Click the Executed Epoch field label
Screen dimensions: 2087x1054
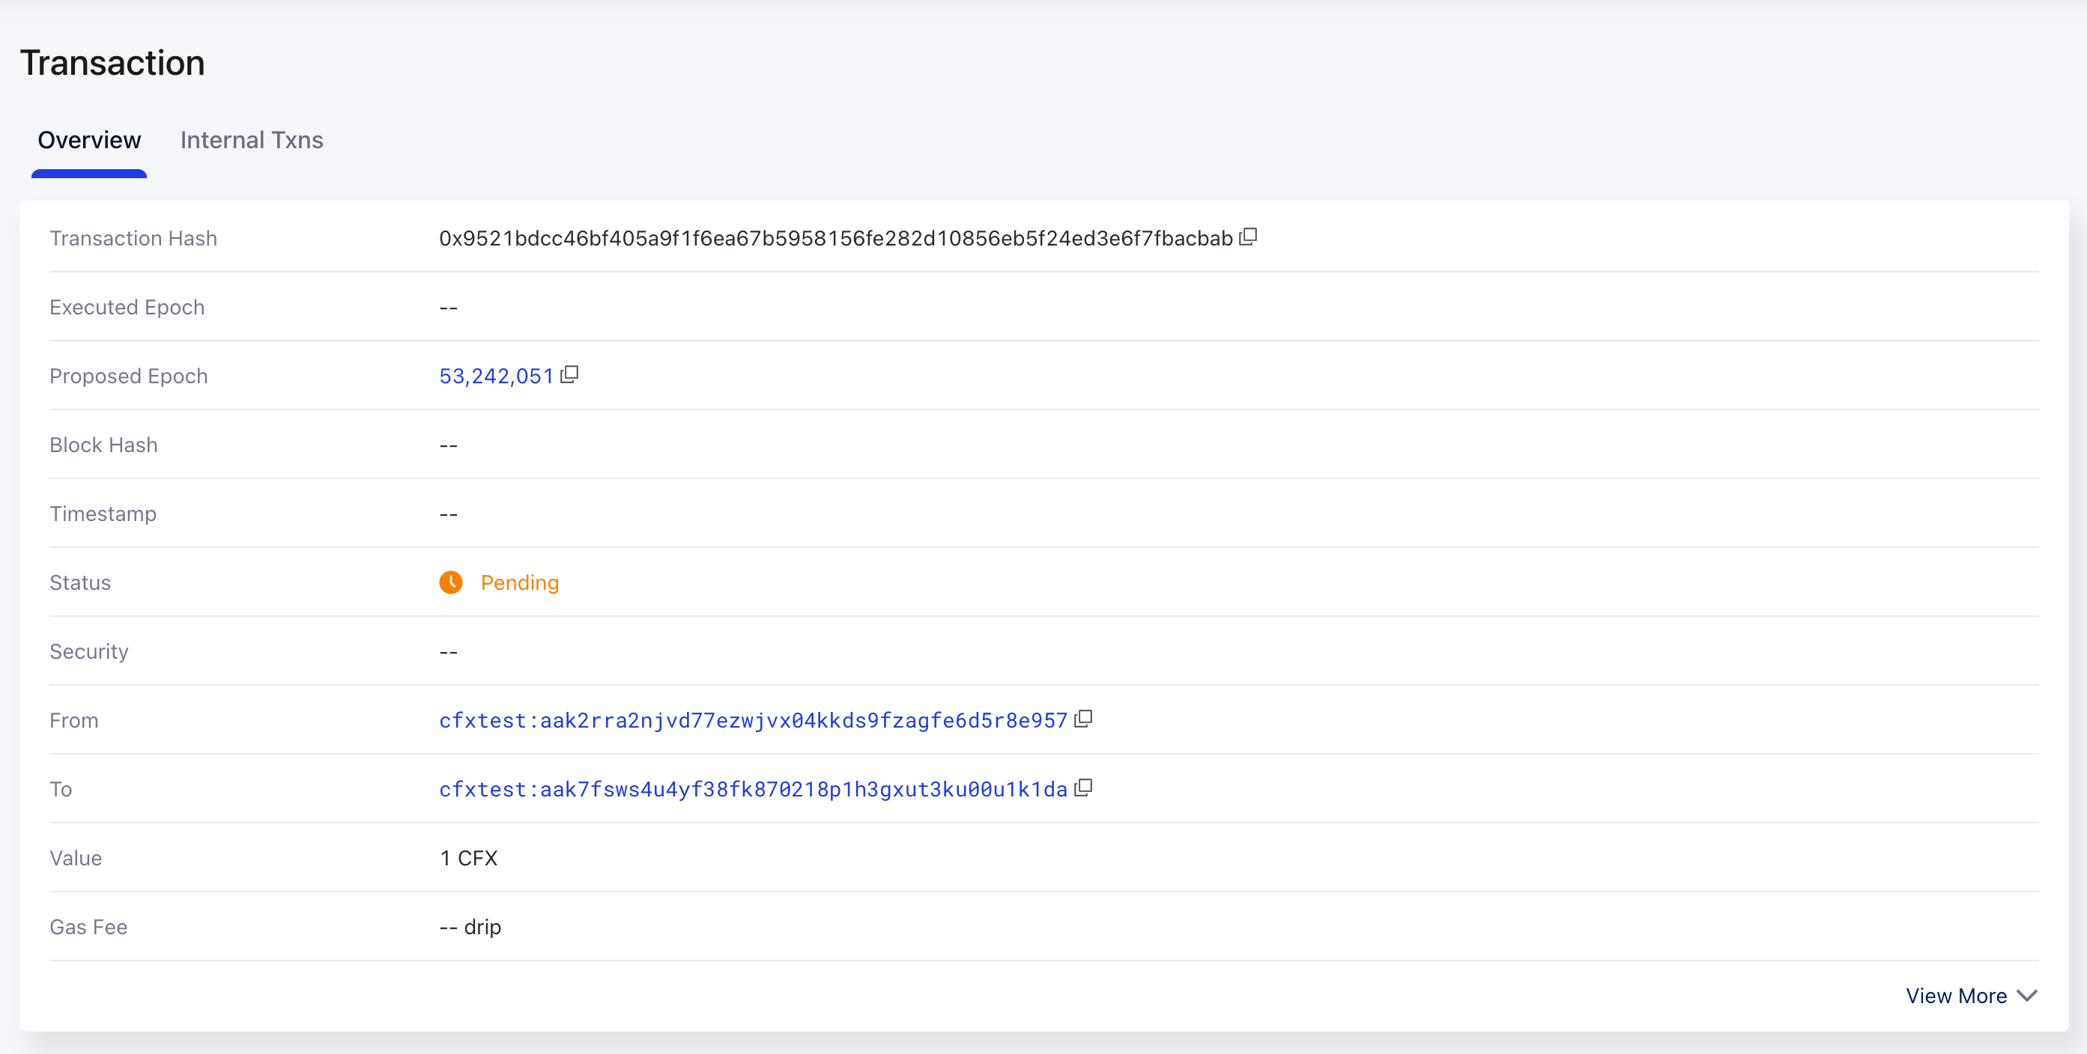127,308
